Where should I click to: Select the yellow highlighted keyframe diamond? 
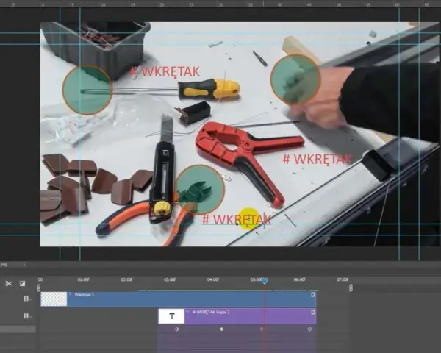click(222, 329)
